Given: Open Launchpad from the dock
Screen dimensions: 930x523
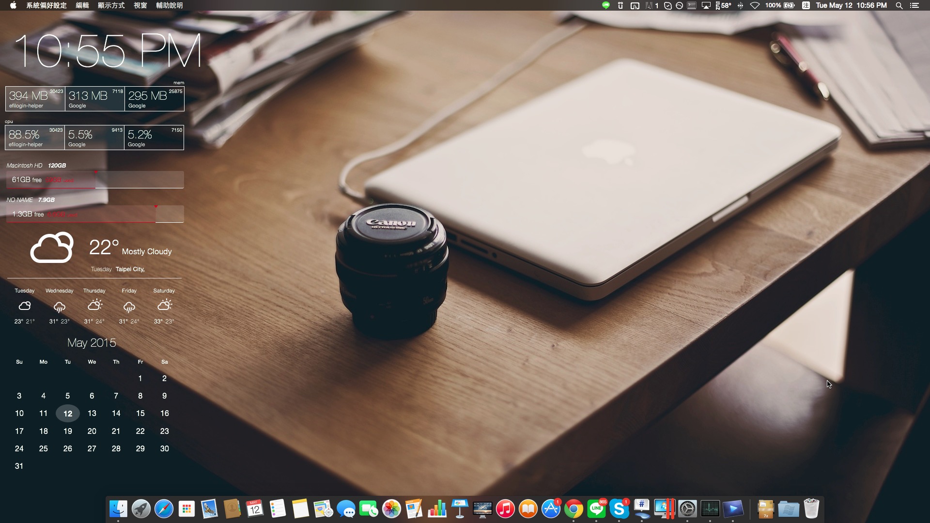Looking at the screenshot, I should click(x=141, y=509).
